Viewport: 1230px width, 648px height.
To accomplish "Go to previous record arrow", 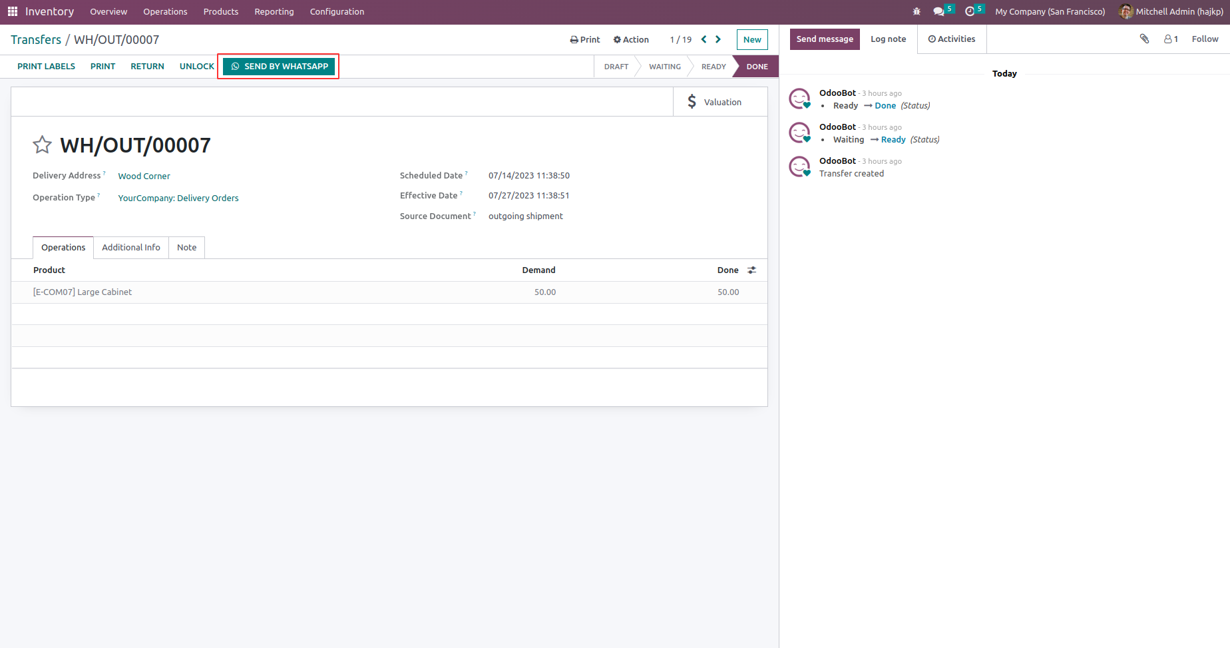I will point(704,39).
